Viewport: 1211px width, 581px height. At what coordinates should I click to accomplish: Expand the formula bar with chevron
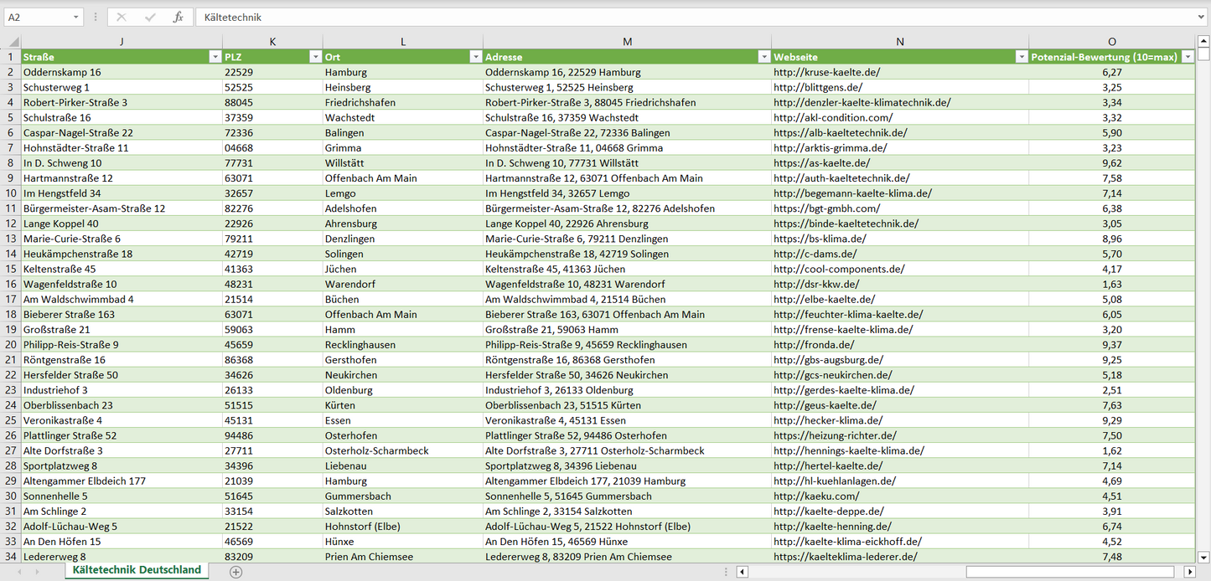tap(1202, 17)
